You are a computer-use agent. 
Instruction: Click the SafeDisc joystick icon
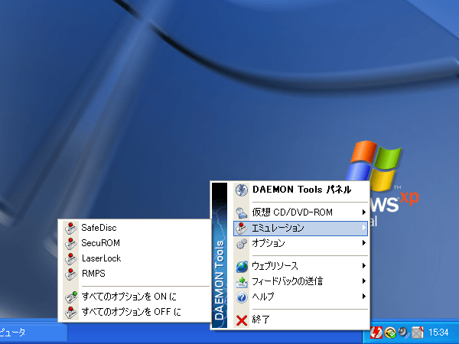click(x=70, y=229)
